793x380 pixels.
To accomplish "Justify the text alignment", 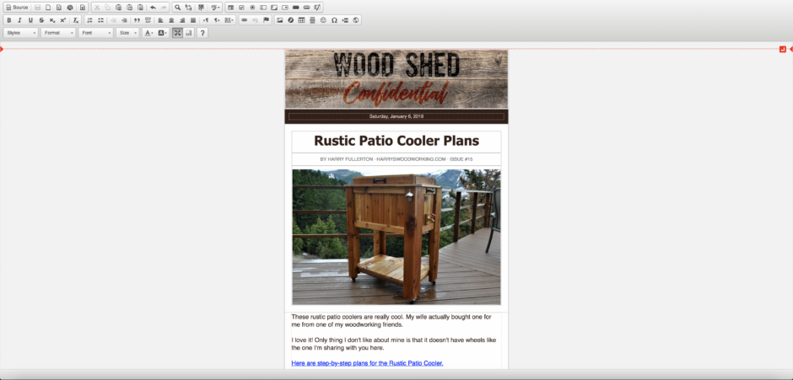I will [x=193, y=20].
